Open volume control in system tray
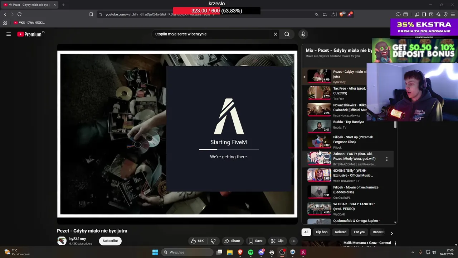This screenshot has width=458, height=258. coord(434,252)
